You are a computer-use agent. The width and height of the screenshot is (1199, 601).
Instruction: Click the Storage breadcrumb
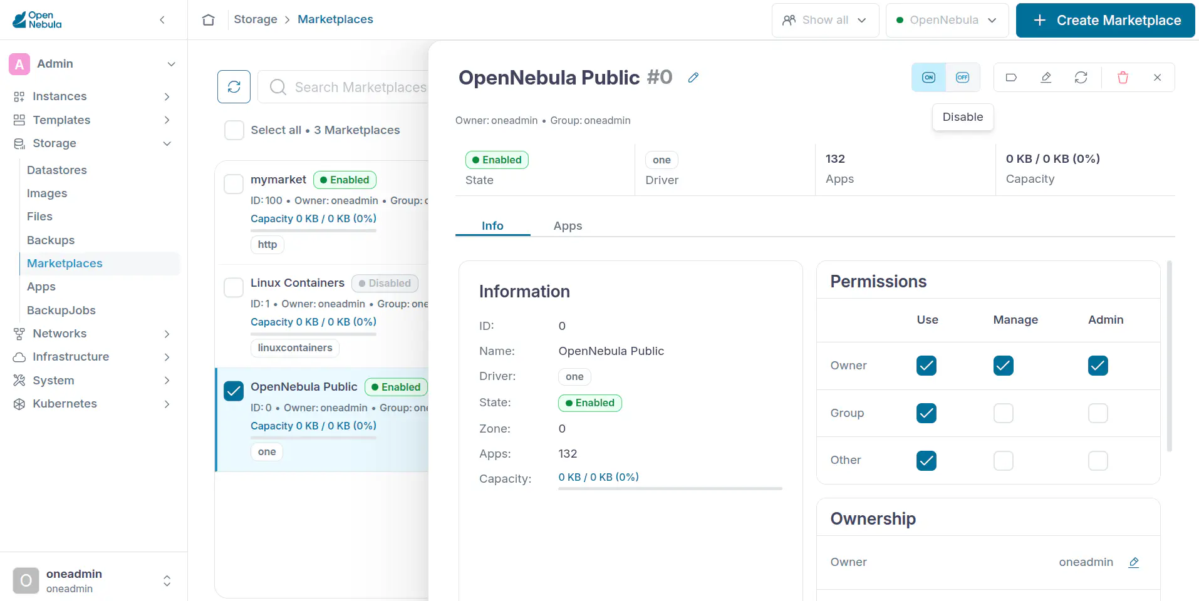pos(256,19)
